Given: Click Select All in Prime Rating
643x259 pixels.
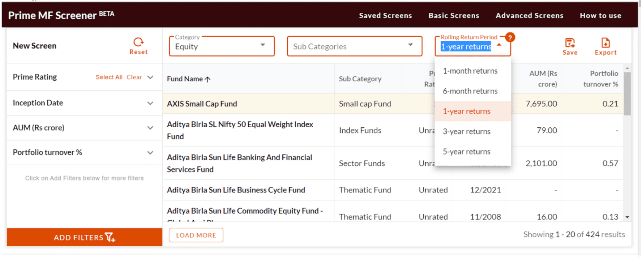Looking at the screenshot, I should point(109,77).
